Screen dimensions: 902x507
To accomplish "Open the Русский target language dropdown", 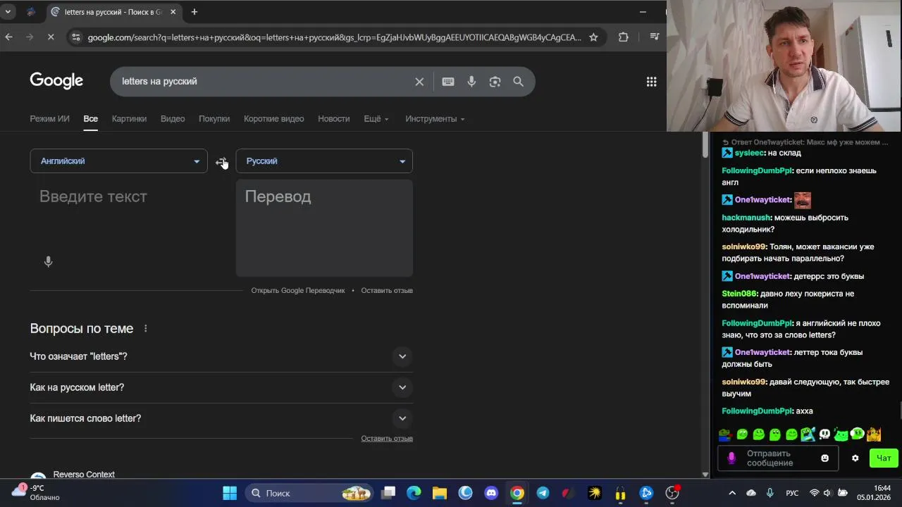I will click(x=324, y=161).
